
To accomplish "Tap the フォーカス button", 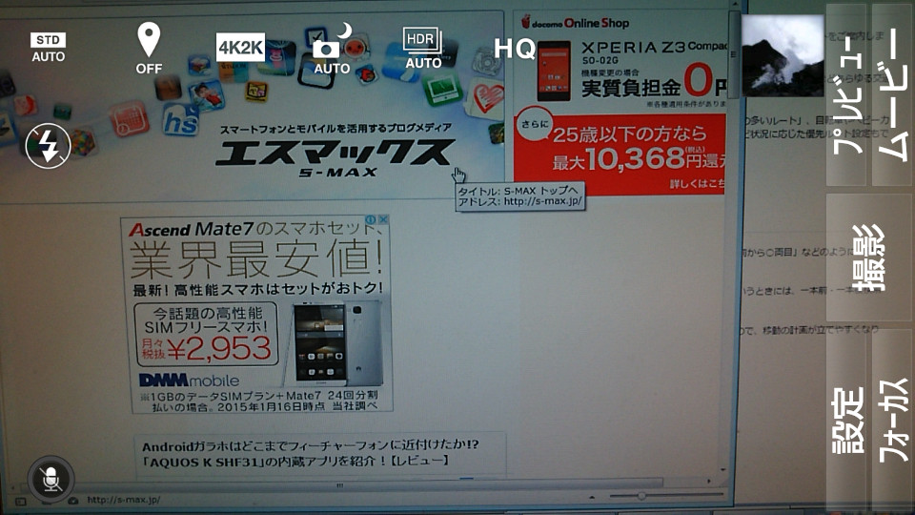I will pyautogui.click(x=892, y=421).
